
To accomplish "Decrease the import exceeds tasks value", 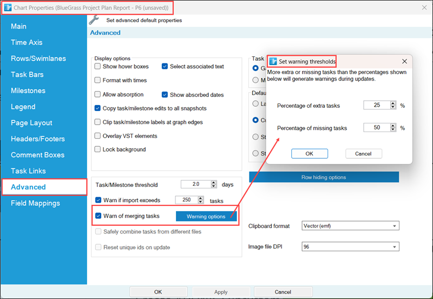I will [201, 201].
